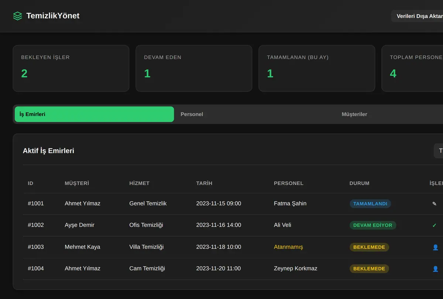This screenshot has height=299, width=443.
Task: Select the Devam Eden stat card
Action: 194,68
